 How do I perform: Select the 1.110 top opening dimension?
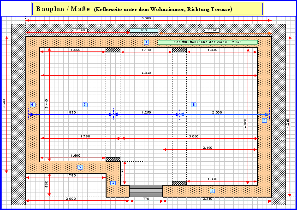tap(146, 50)
